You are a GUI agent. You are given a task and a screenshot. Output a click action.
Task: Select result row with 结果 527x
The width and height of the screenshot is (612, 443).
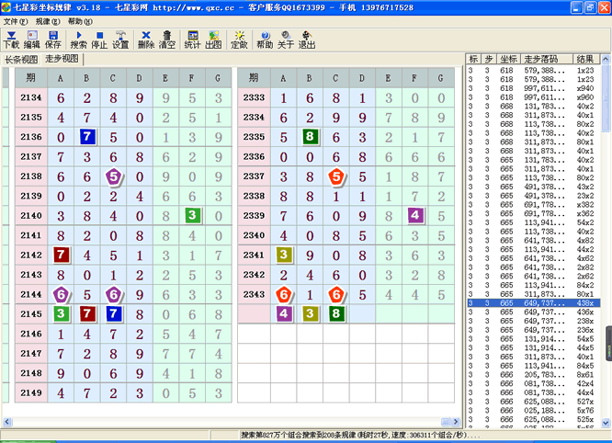[534, 402]
